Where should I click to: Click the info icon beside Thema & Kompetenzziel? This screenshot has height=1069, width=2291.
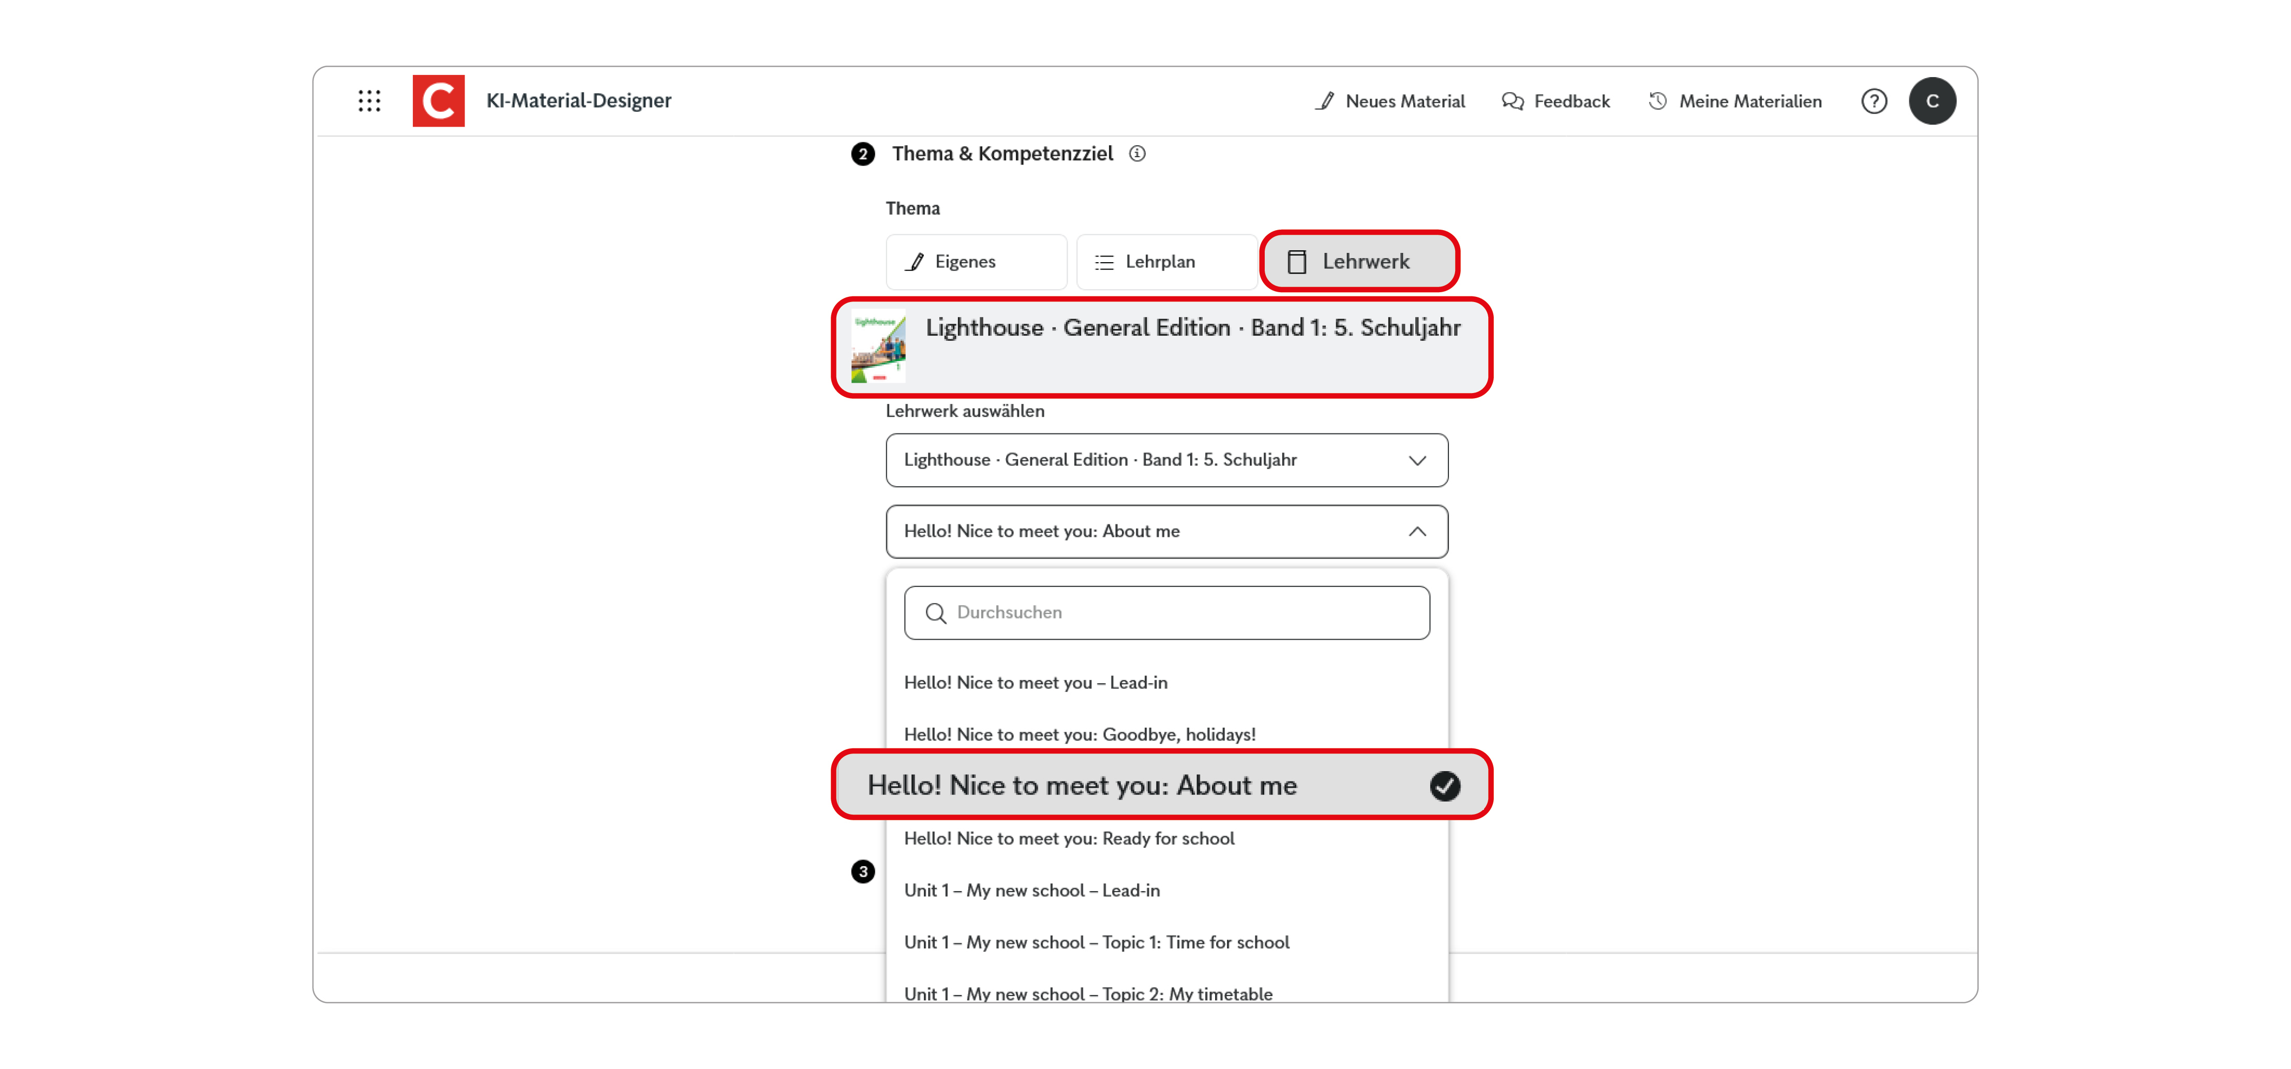pyautogui.click(x=1137, y=153)
